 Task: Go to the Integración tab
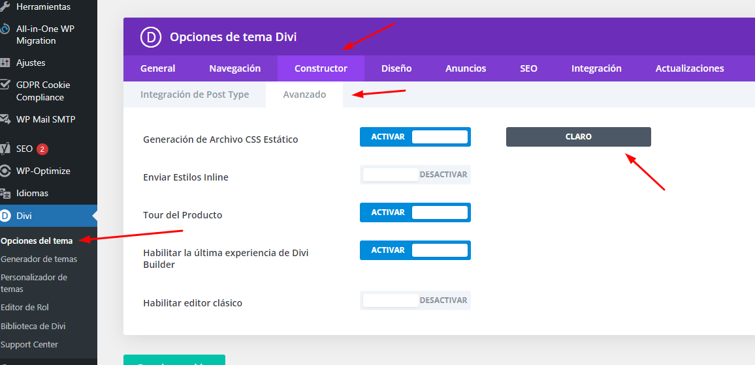596,68
